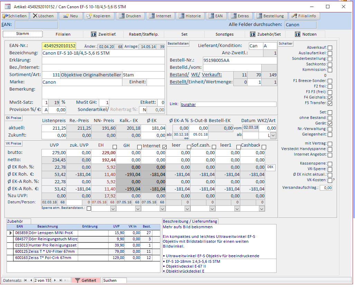This screenshot has height=287, width=355.
Task: Click the EH brutto price 229,00
Action: point(104,153)
